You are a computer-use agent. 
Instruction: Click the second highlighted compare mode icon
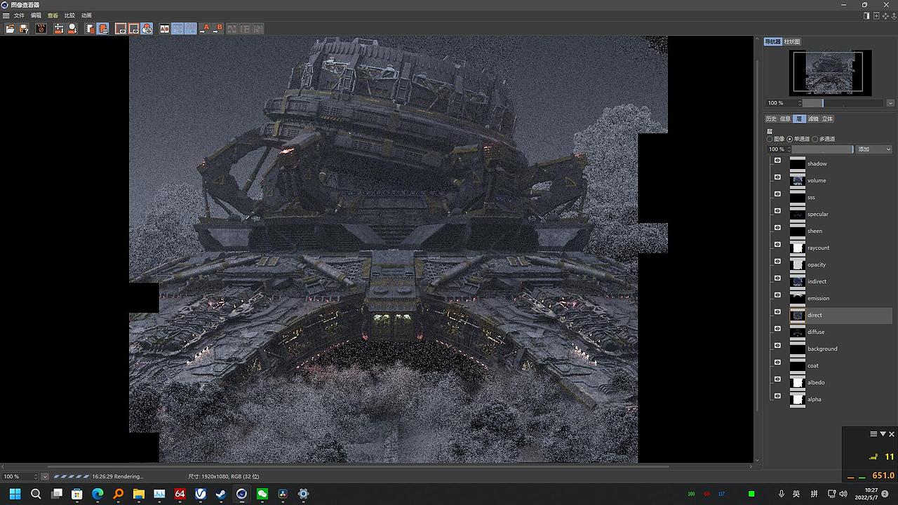pos(191,29)
